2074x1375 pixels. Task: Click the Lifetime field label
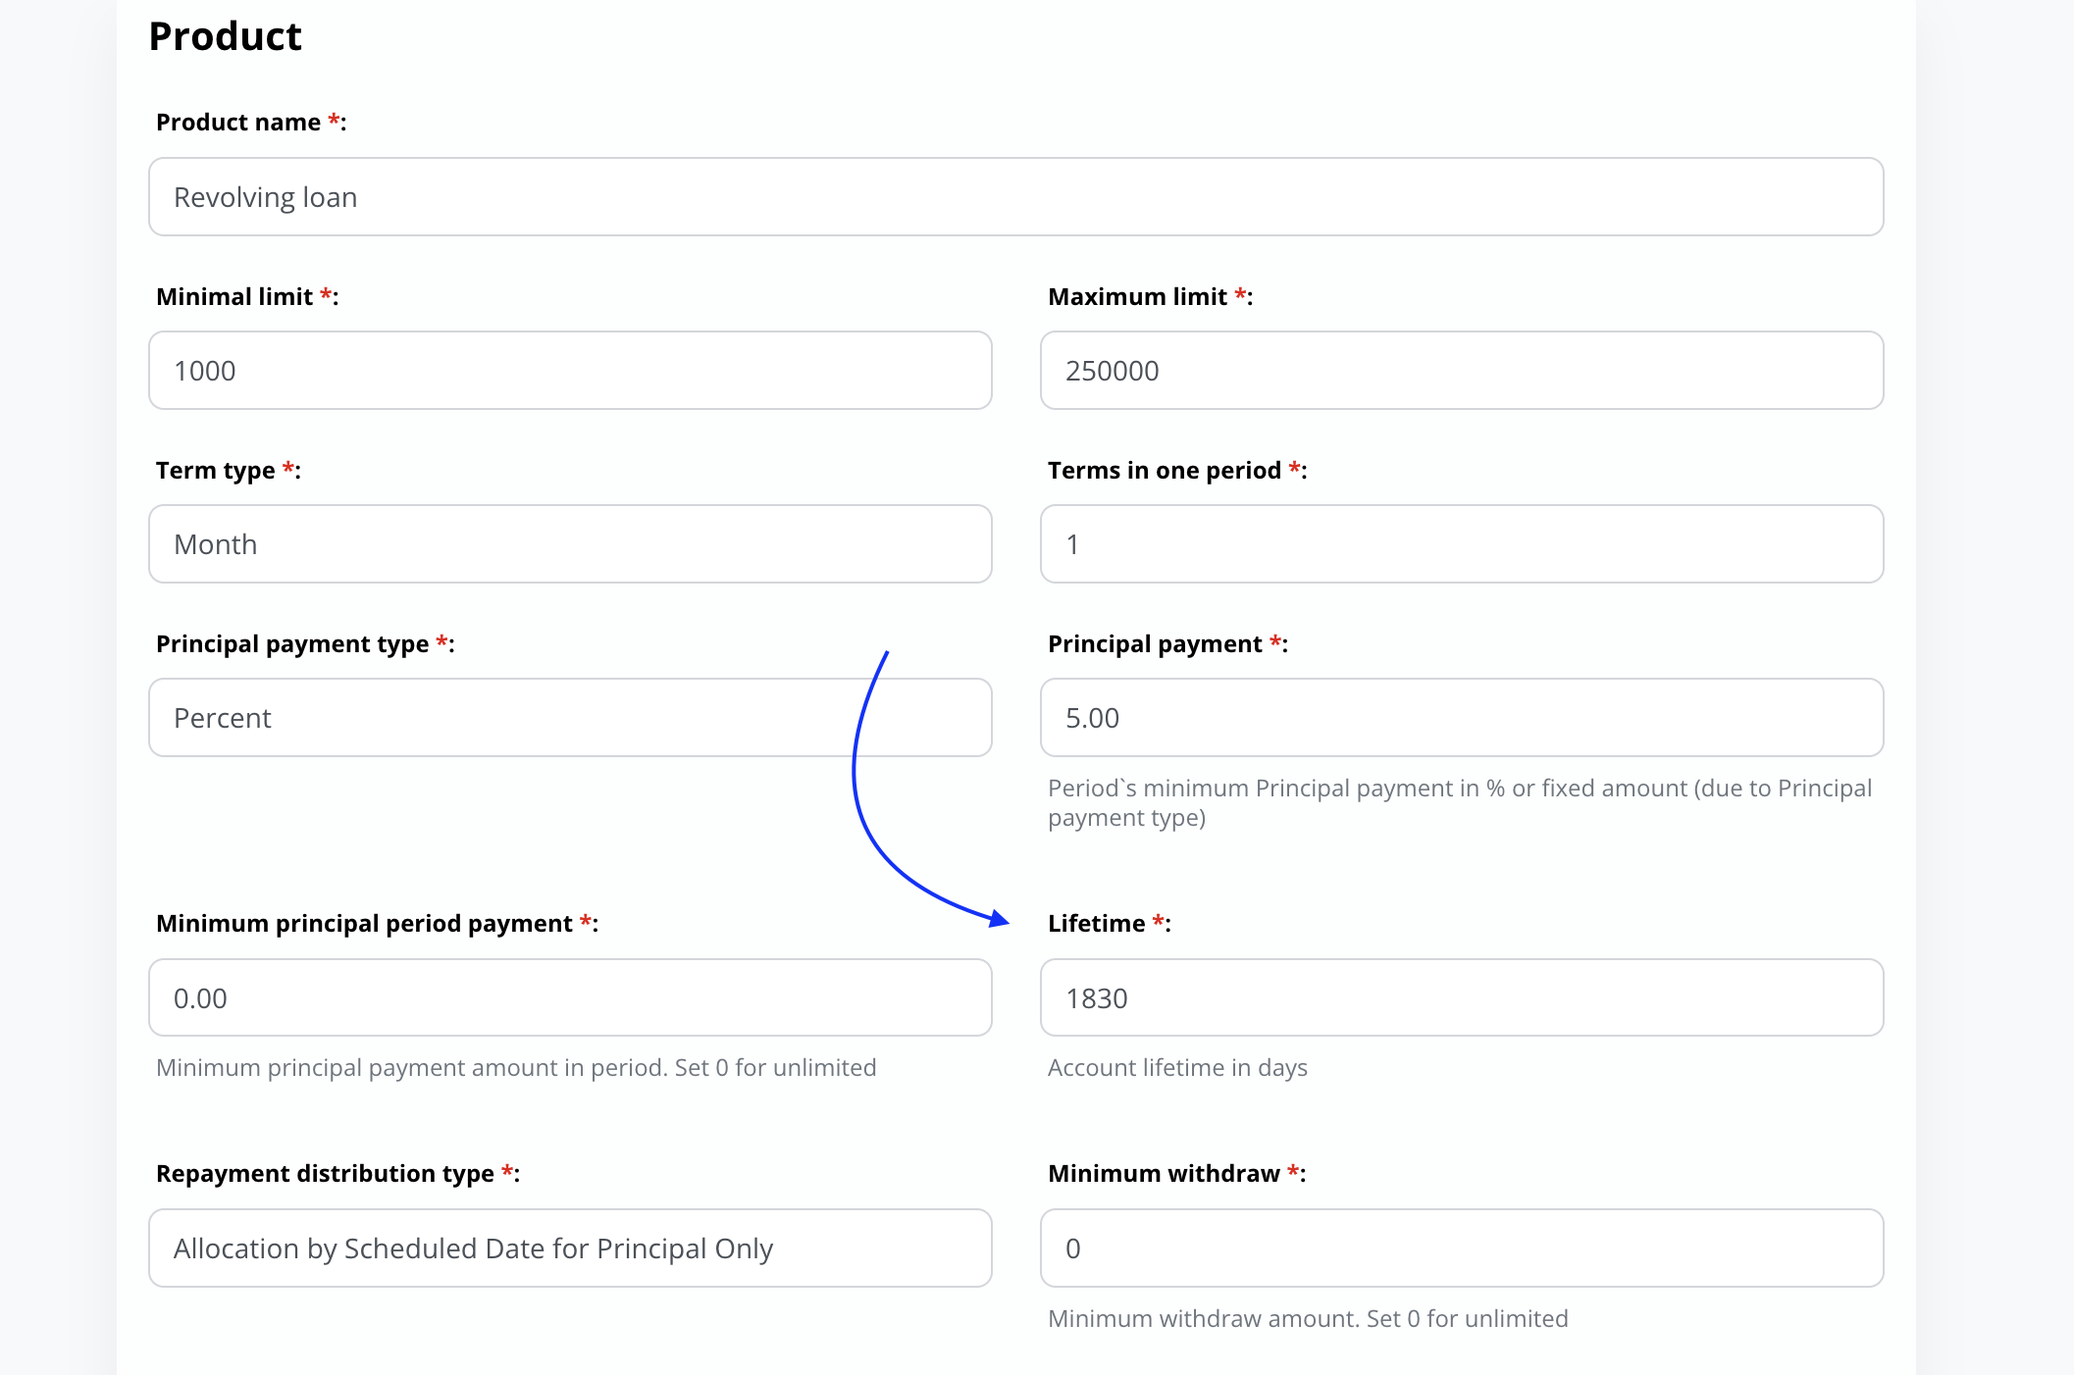[x=1096, y=924]
